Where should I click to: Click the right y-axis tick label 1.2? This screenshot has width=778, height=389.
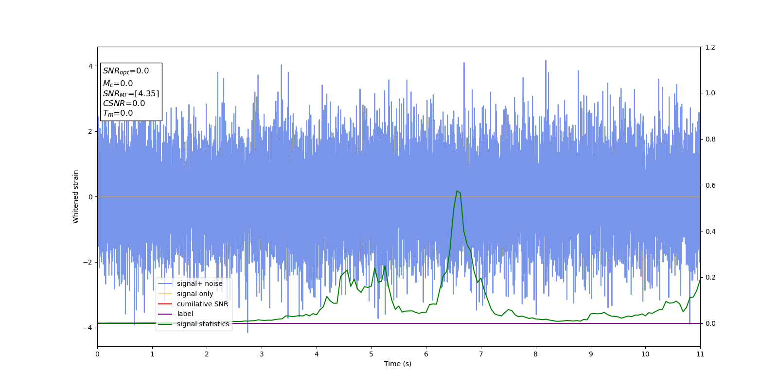point(710,47)
